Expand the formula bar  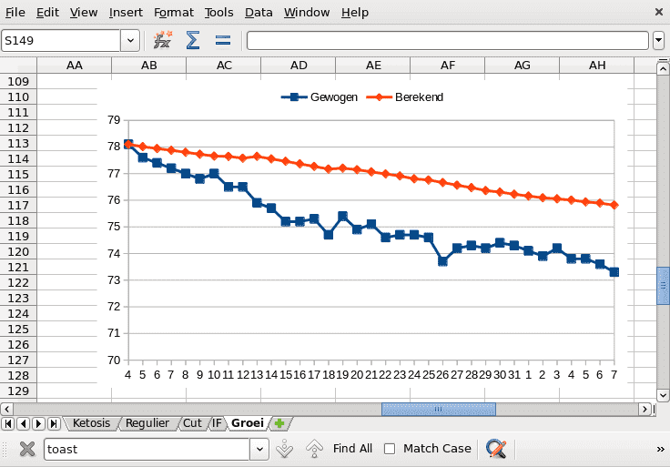(658, 40)
